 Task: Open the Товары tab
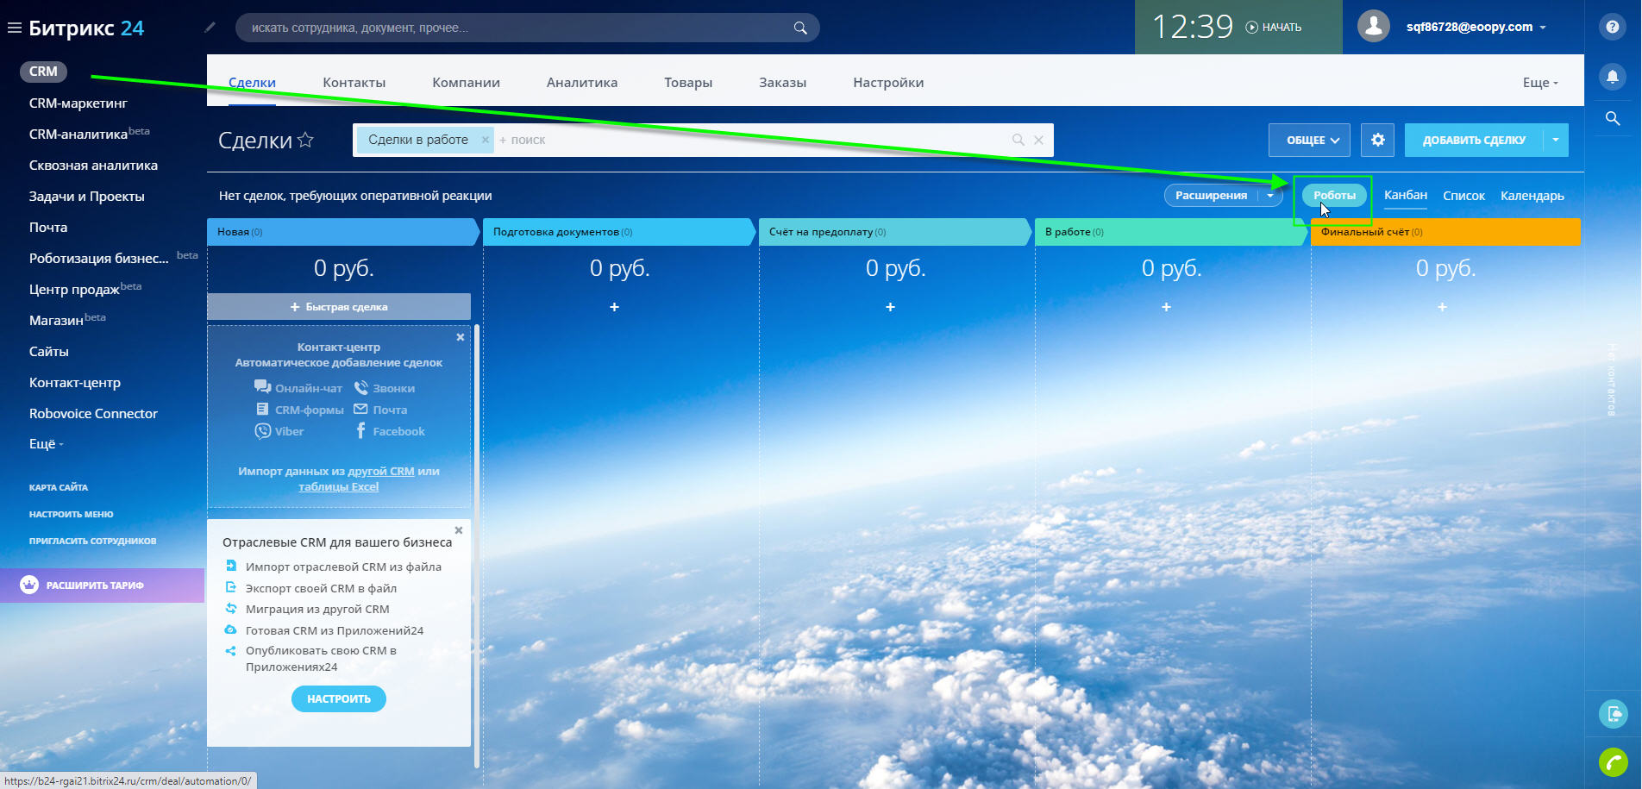688,83
